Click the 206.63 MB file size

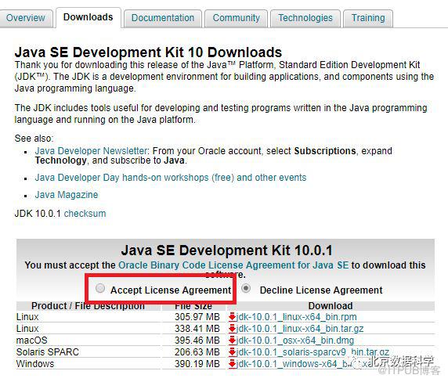197,351
